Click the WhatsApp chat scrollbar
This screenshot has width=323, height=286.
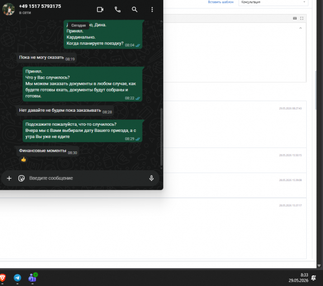(x=161, y=136)
